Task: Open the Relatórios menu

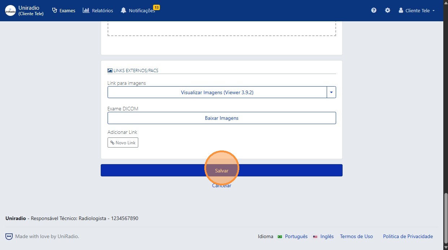Action: click(x=98, y=10)
